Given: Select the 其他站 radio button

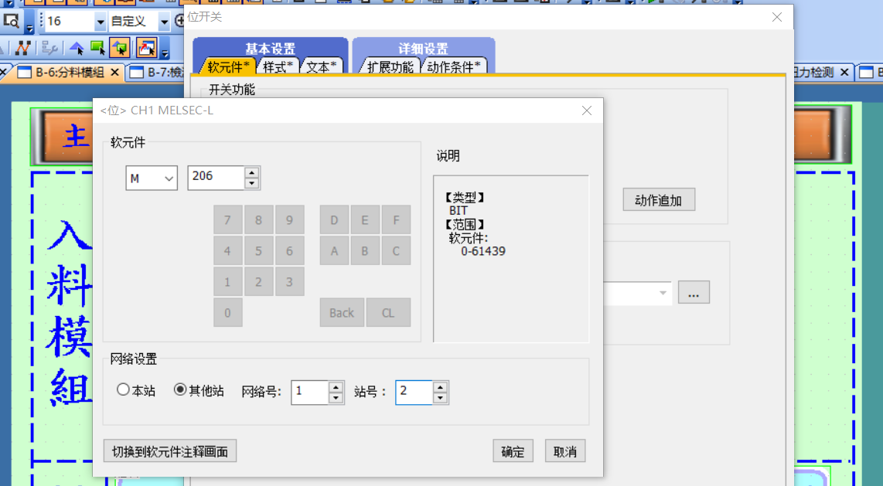Looking at the screenshot, I should [180, 390].
